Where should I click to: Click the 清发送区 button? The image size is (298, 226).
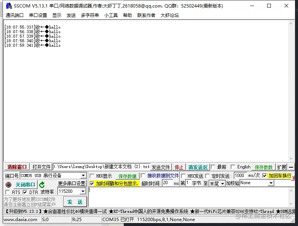(x=198, y=167)
